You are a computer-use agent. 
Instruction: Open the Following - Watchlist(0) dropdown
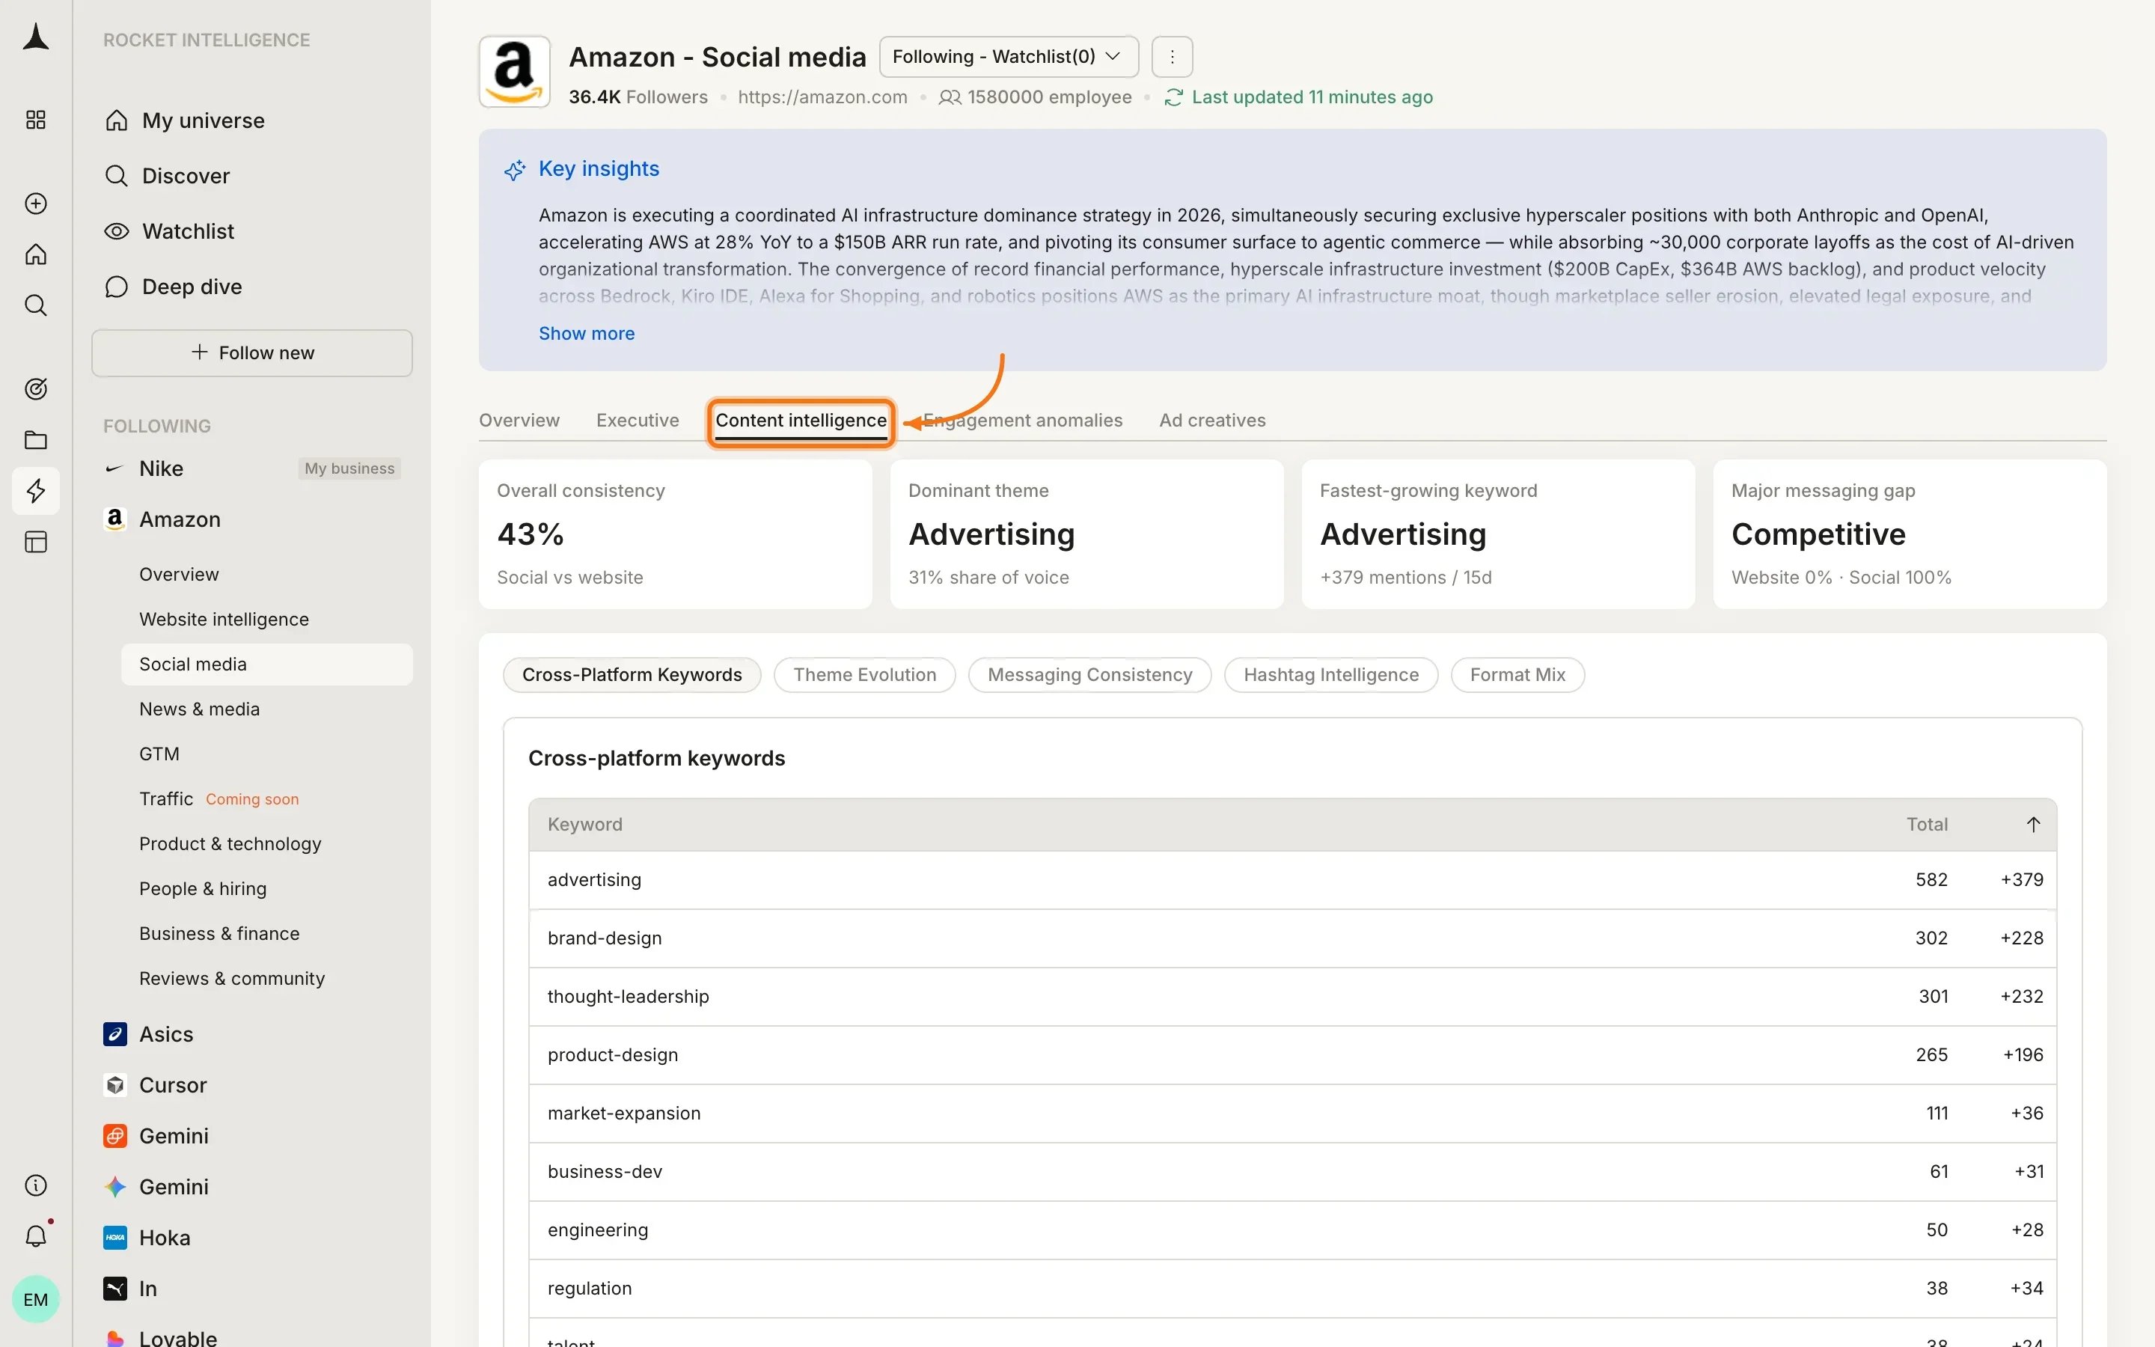(x=1009, y=57)
